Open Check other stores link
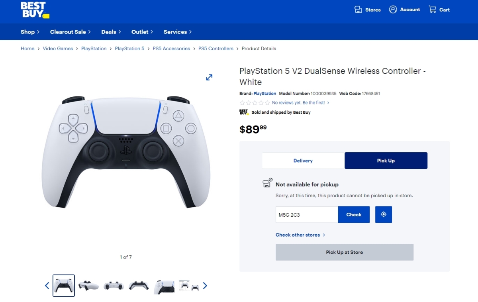The image size is (478, 302). (x=300, y=235)
